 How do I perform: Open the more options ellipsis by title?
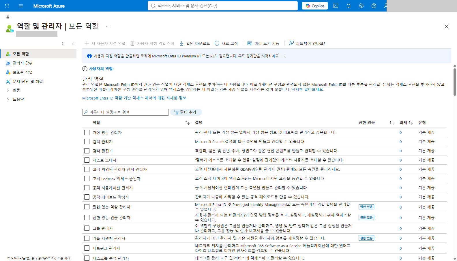point(108,26)
